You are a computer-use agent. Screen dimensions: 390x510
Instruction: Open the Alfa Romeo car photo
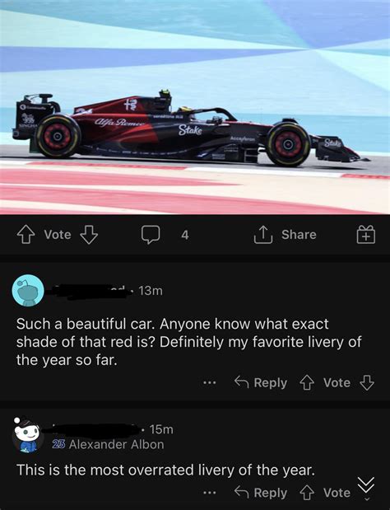click(195, 107)
